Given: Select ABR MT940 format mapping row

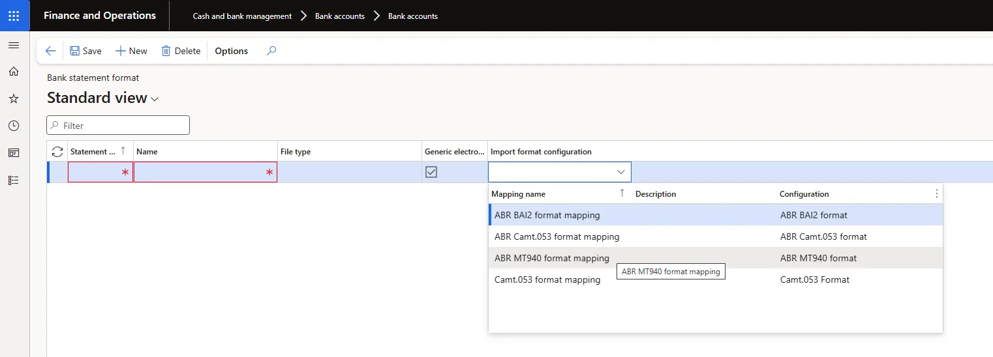Looking at the screenshot, I should coord(716,258).
